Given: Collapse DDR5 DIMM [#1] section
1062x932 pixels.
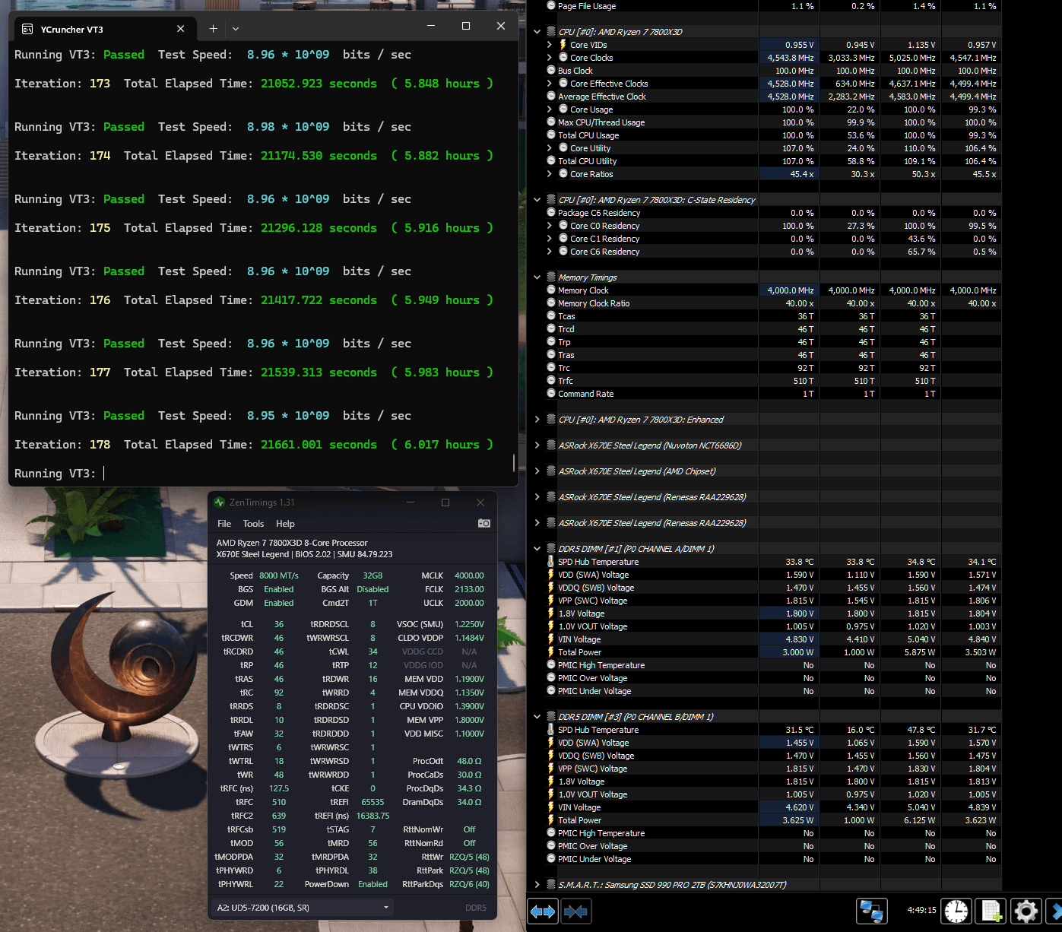Looking at the screenshot, I should [537, 549].
